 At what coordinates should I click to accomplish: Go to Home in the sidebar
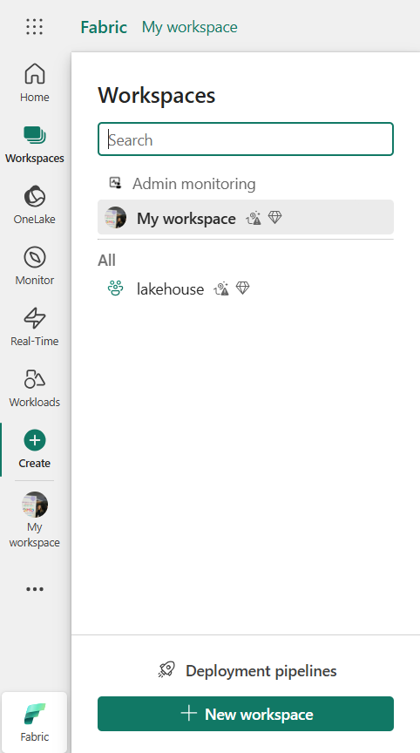point(35,83)
